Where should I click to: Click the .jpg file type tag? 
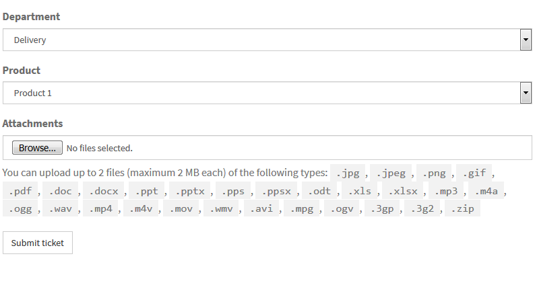[x=348, y=173]
